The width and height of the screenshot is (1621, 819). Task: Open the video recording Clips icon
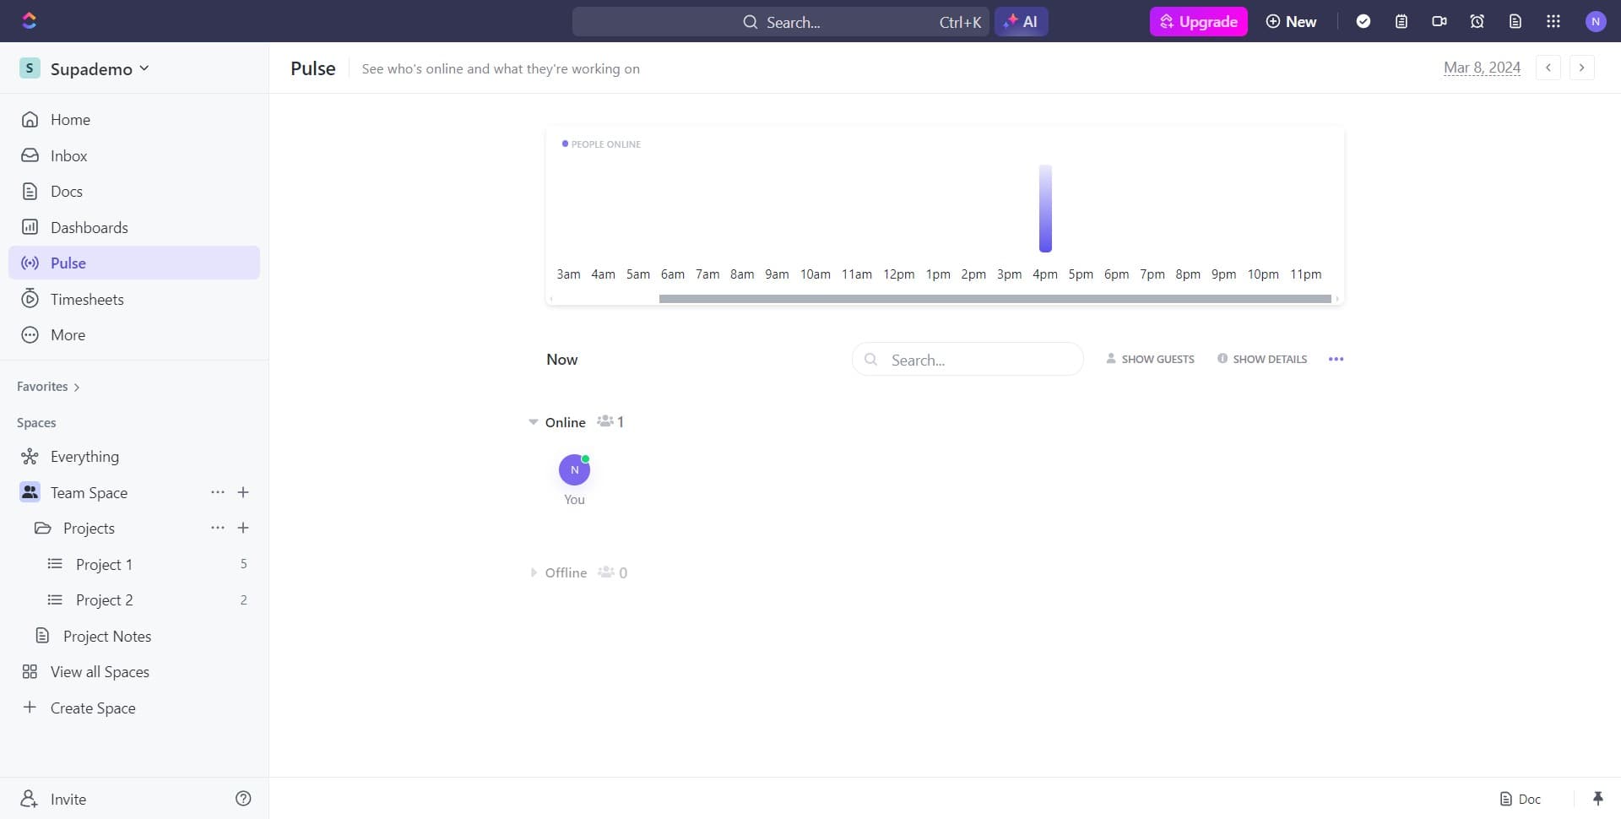tap(1439, 21)
